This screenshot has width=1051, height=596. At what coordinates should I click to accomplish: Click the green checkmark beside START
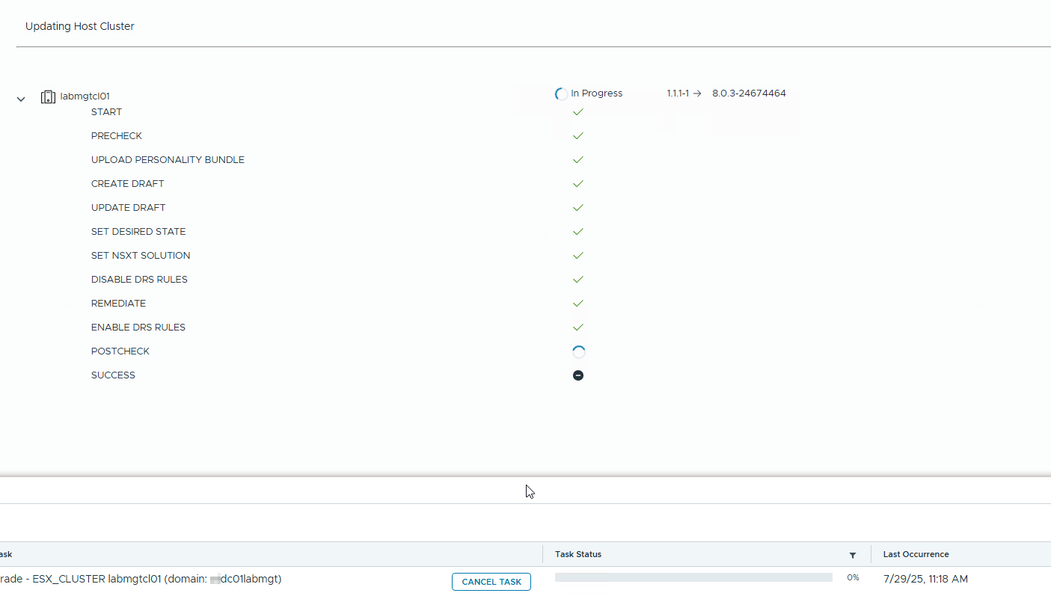tap(577, 111)
